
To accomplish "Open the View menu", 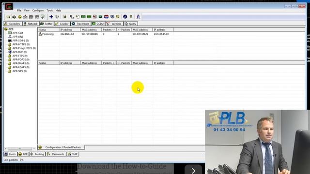I will pos(27,11).
